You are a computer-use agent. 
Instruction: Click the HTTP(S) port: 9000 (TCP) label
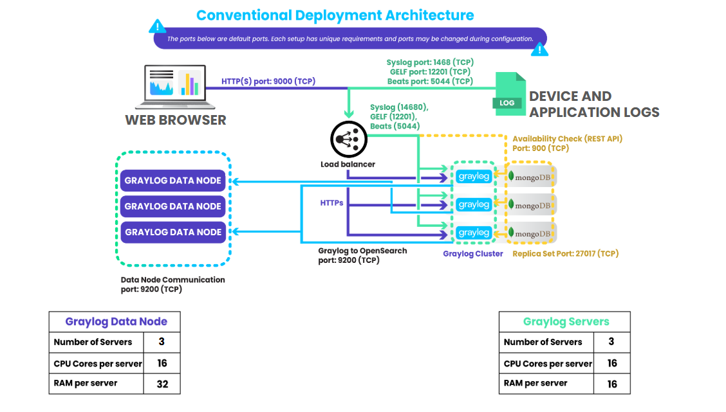[x=268, y=81]
